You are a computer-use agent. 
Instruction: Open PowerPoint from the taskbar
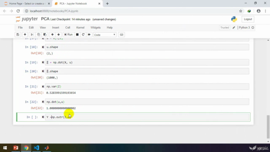click(x=16, y=148)
